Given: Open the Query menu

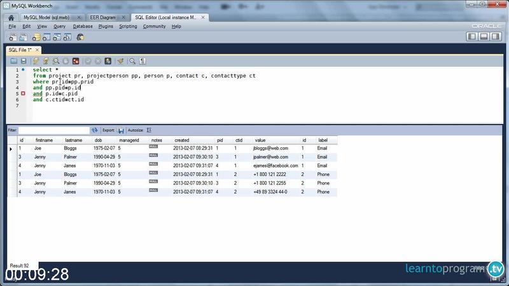Looking at the screenshot, I should (x=59, y=26).
